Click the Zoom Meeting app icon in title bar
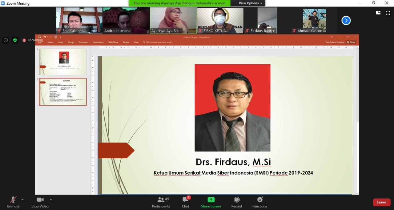This screenshot has width=394, height=210. (3, 3)
